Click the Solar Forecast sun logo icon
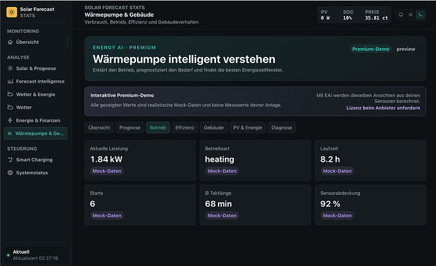 (11, 12)
